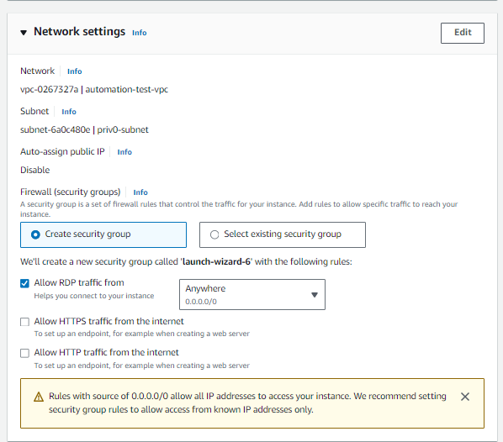Click the warning triangle icon in alert
The height and width of the screenshot is (442, 503).
39,397
